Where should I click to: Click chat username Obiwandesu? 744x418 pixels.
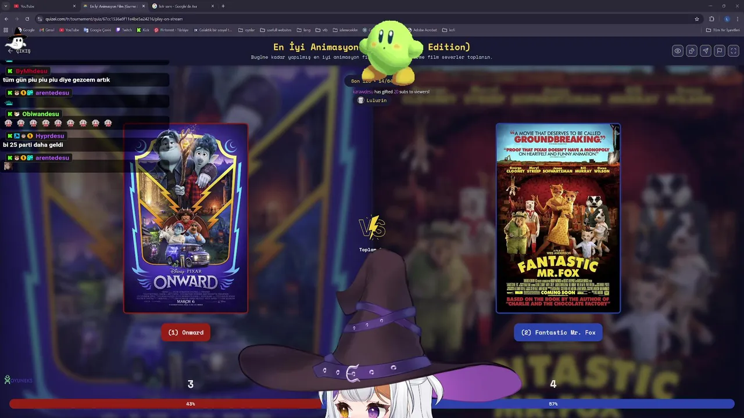pos(41,114)
